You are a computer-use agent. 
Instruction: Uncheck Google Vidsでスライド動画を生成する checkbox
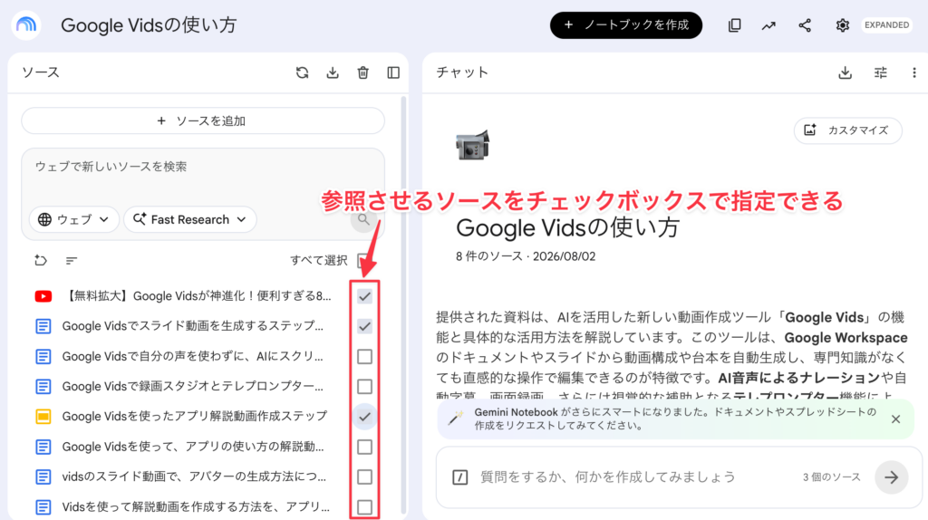364,326
